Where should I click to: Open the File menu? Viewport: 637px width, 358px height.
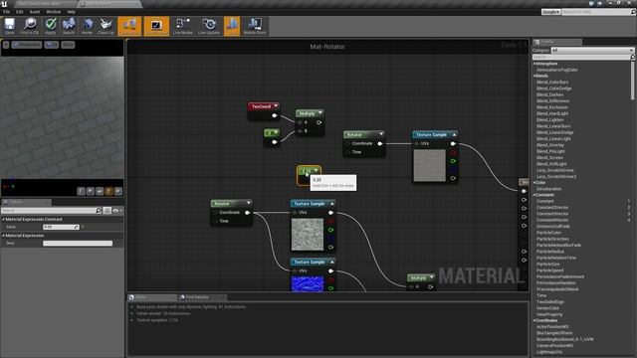[x=7, y=12]
